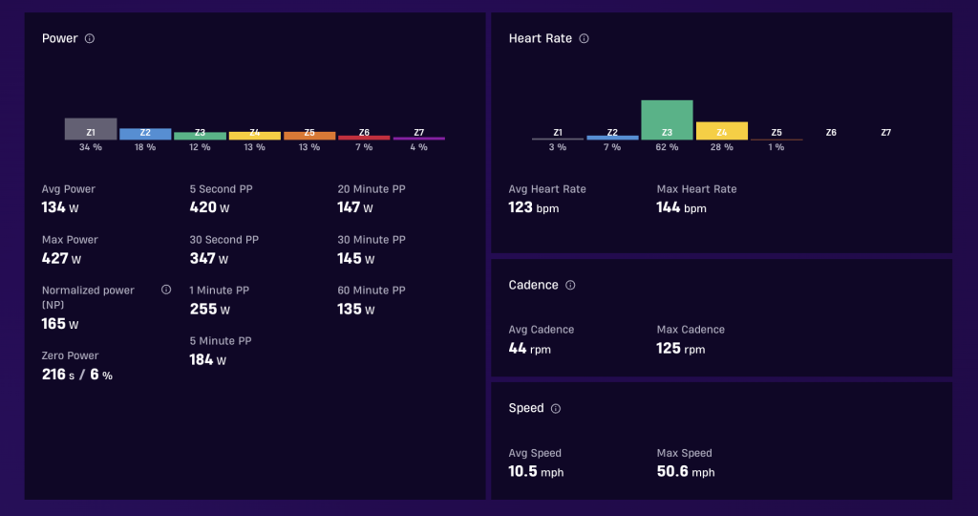Click the Zero Power value 216 s / 6 %
The height and width of the screenshot is (516, 978).
tap(76, 375)
